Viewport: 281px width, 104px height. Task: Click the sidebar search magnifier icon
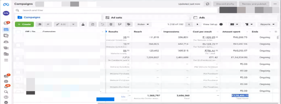6,92
